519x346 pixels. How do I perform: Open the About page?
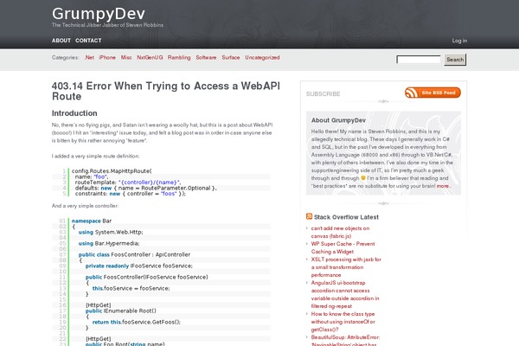pyautogui.click(x=61, y=41)
